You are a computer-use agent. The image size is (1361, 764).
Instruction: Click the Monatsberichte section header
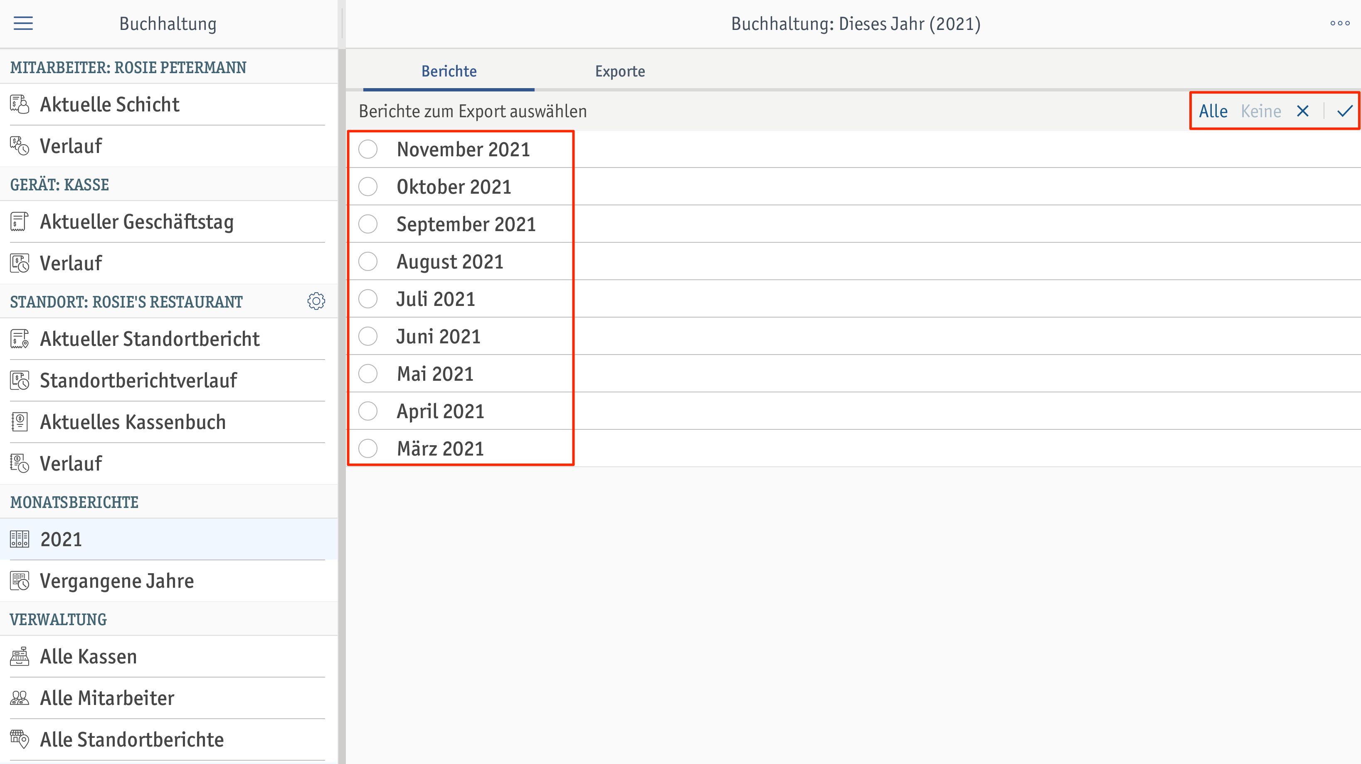(74, 502)
